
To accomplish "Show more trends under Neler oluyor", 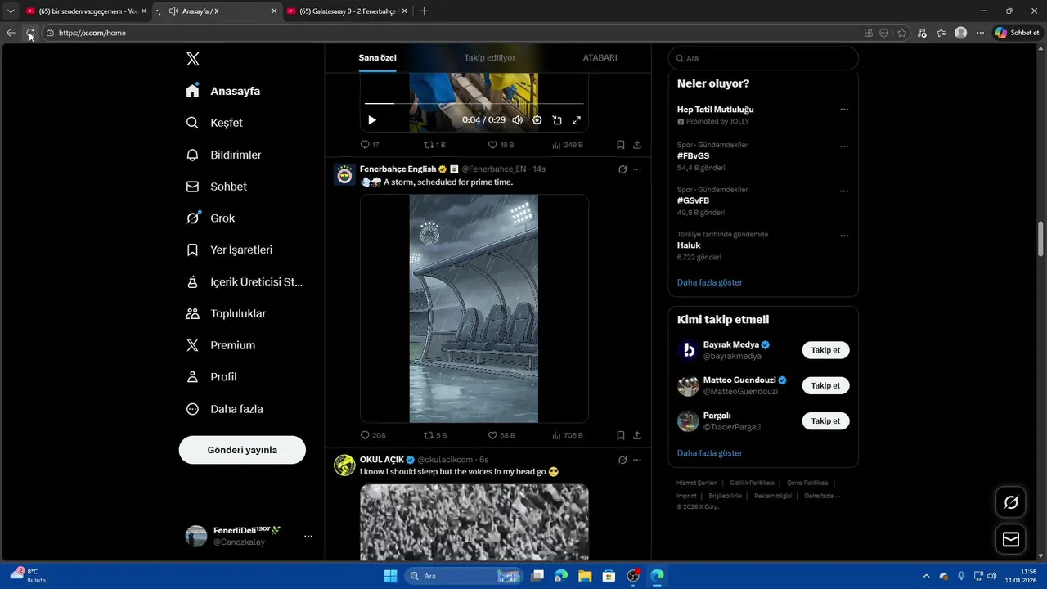I will coord(709,282).
